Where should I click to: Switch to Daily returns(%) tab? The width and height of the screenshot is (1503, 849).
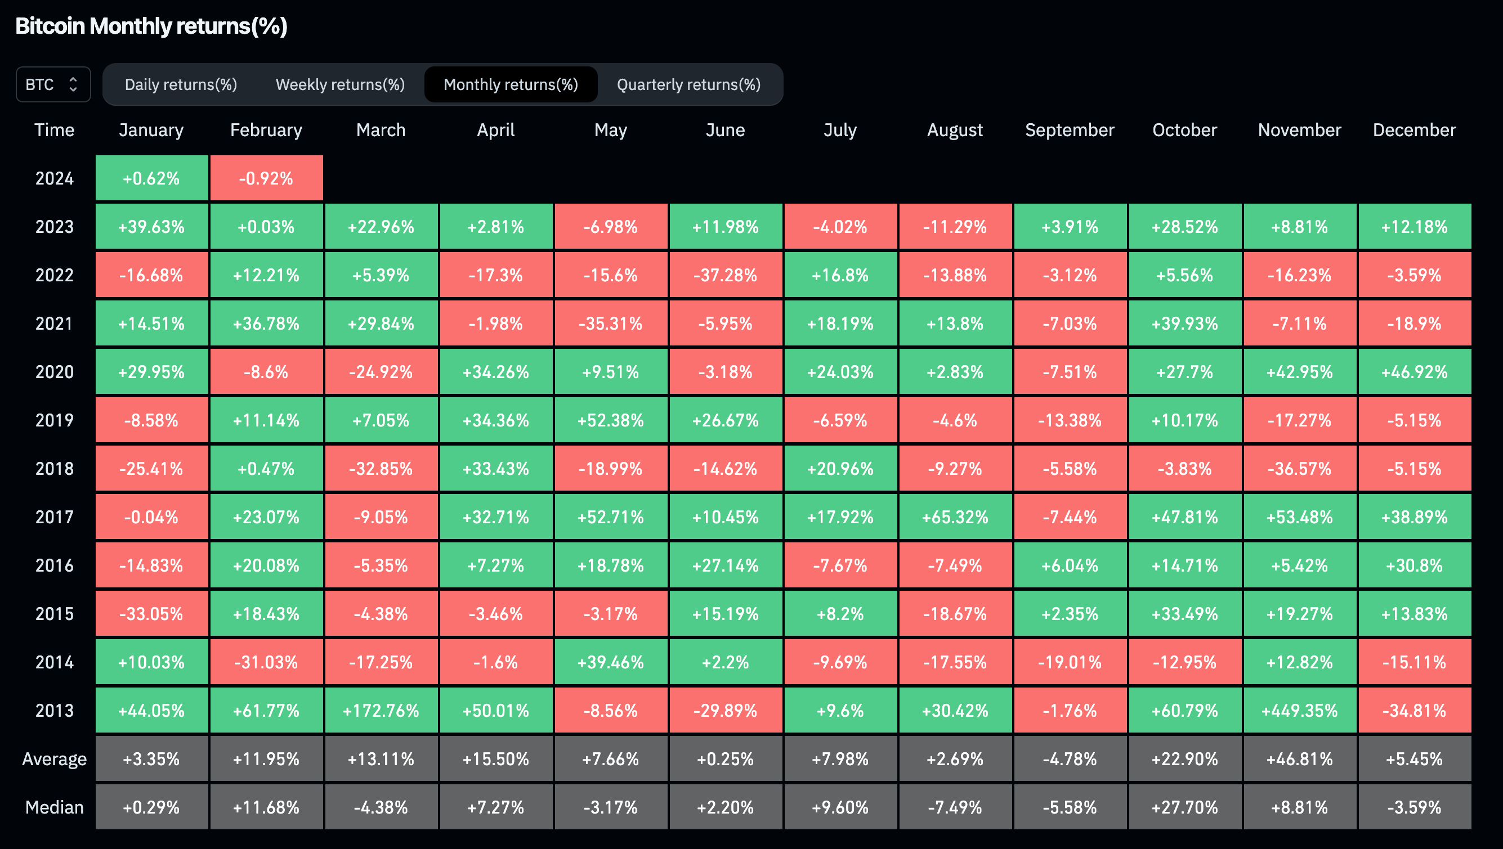pos(181,84)
